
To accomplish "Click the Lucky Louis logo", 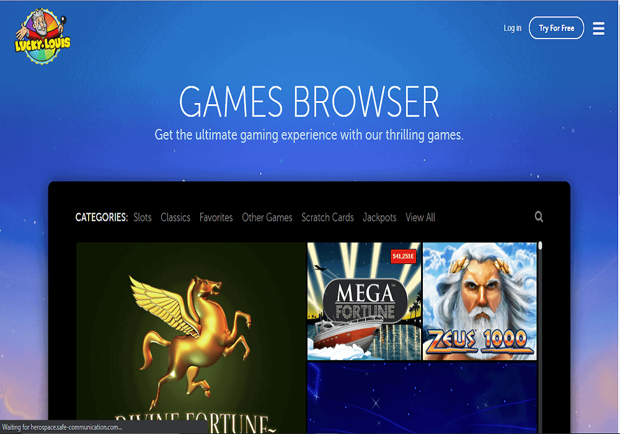I will [42, 37].
